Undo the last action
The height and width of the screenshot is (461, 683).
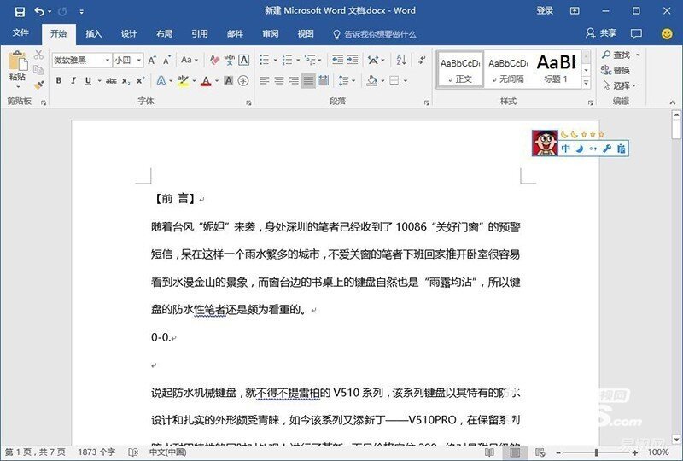coord(39,11)
